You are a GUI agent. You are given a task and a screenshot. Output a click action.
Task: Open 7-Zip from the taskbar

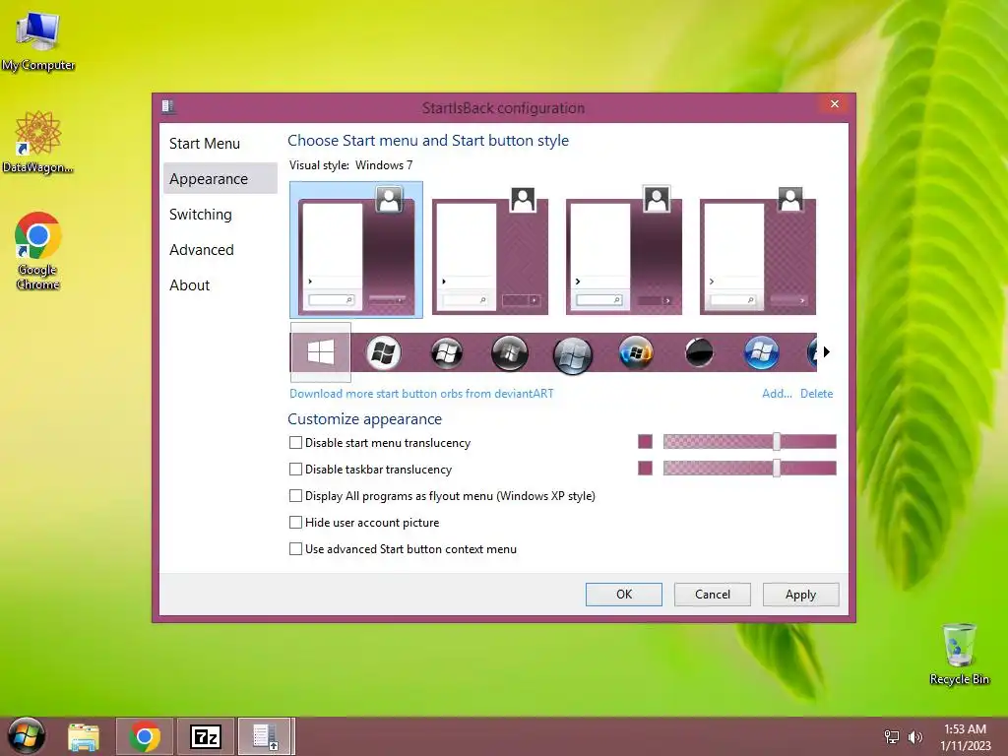click(x=206, y=736)
